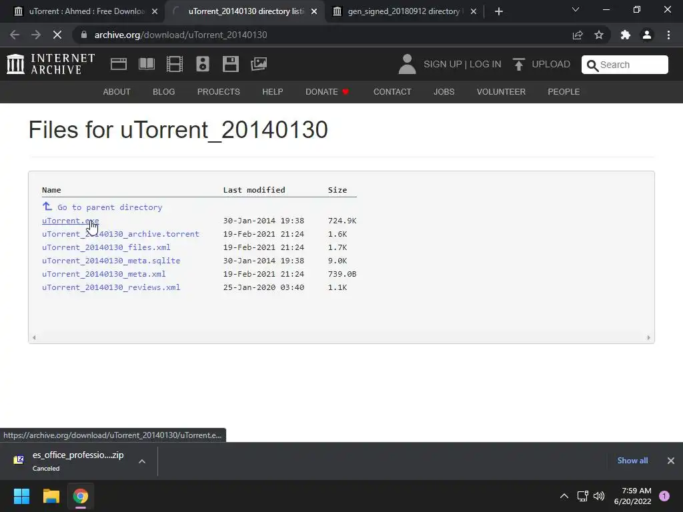
Task: Open uTorrent_20140130_meta.sqlite link
Action: pyautogui.click(x=111, y=261)
